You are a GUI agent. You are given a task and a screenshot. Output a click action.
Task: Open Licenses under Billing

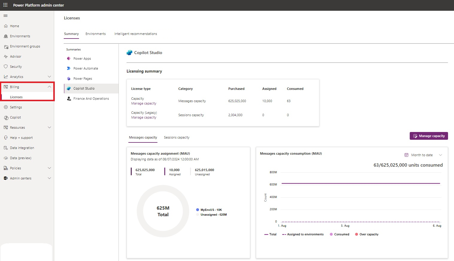pos(16,97)
